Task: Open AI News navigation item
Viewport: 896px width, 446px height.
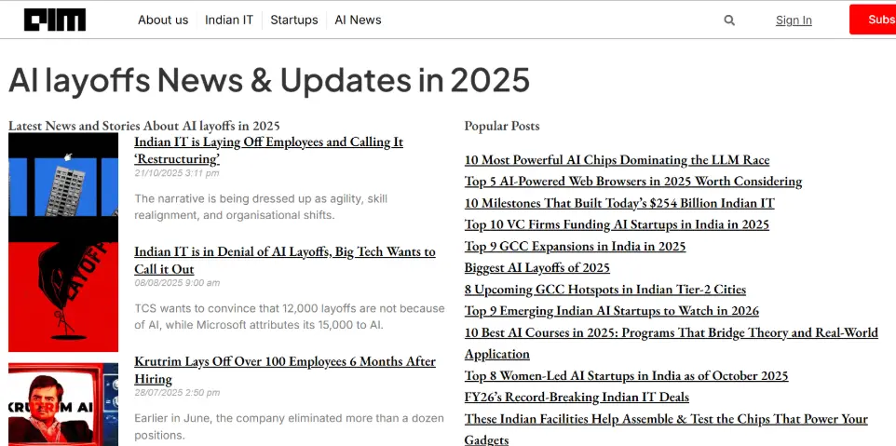Action: click(358, 20)
